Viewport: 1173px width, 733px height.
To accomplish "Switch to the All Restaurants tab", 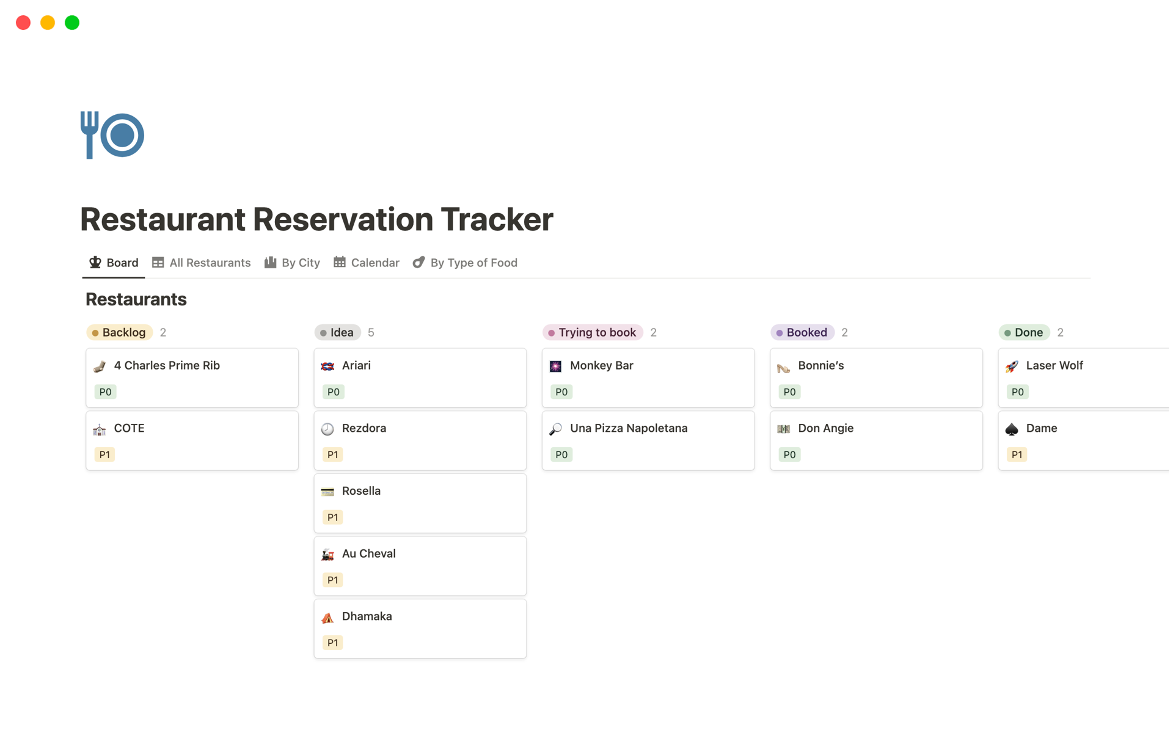I will (x=201, y=263).
